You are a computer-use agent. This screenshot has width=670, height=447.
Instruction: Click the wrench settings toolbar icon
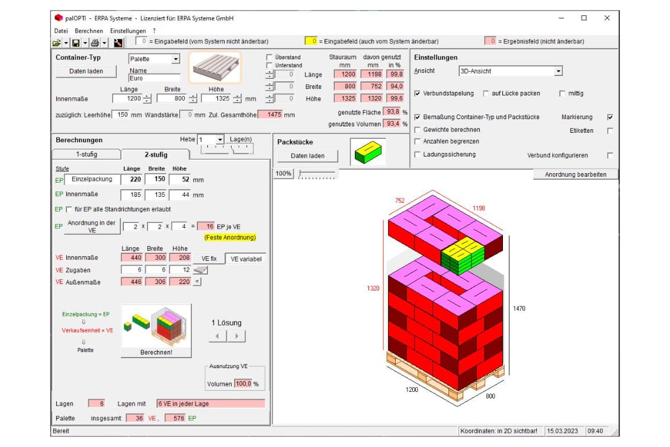click(x=118, y=43)
